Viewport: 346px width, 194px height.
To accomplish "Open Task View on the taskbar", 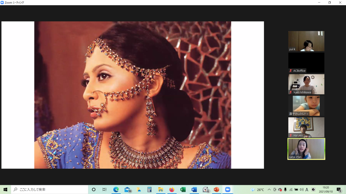I will [104, 190].
